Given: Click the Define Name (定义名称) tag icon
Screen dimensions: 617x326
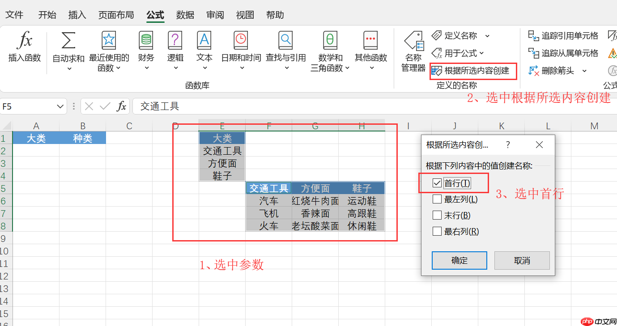Looking at the screenshot, I should (x=437, y=35).
